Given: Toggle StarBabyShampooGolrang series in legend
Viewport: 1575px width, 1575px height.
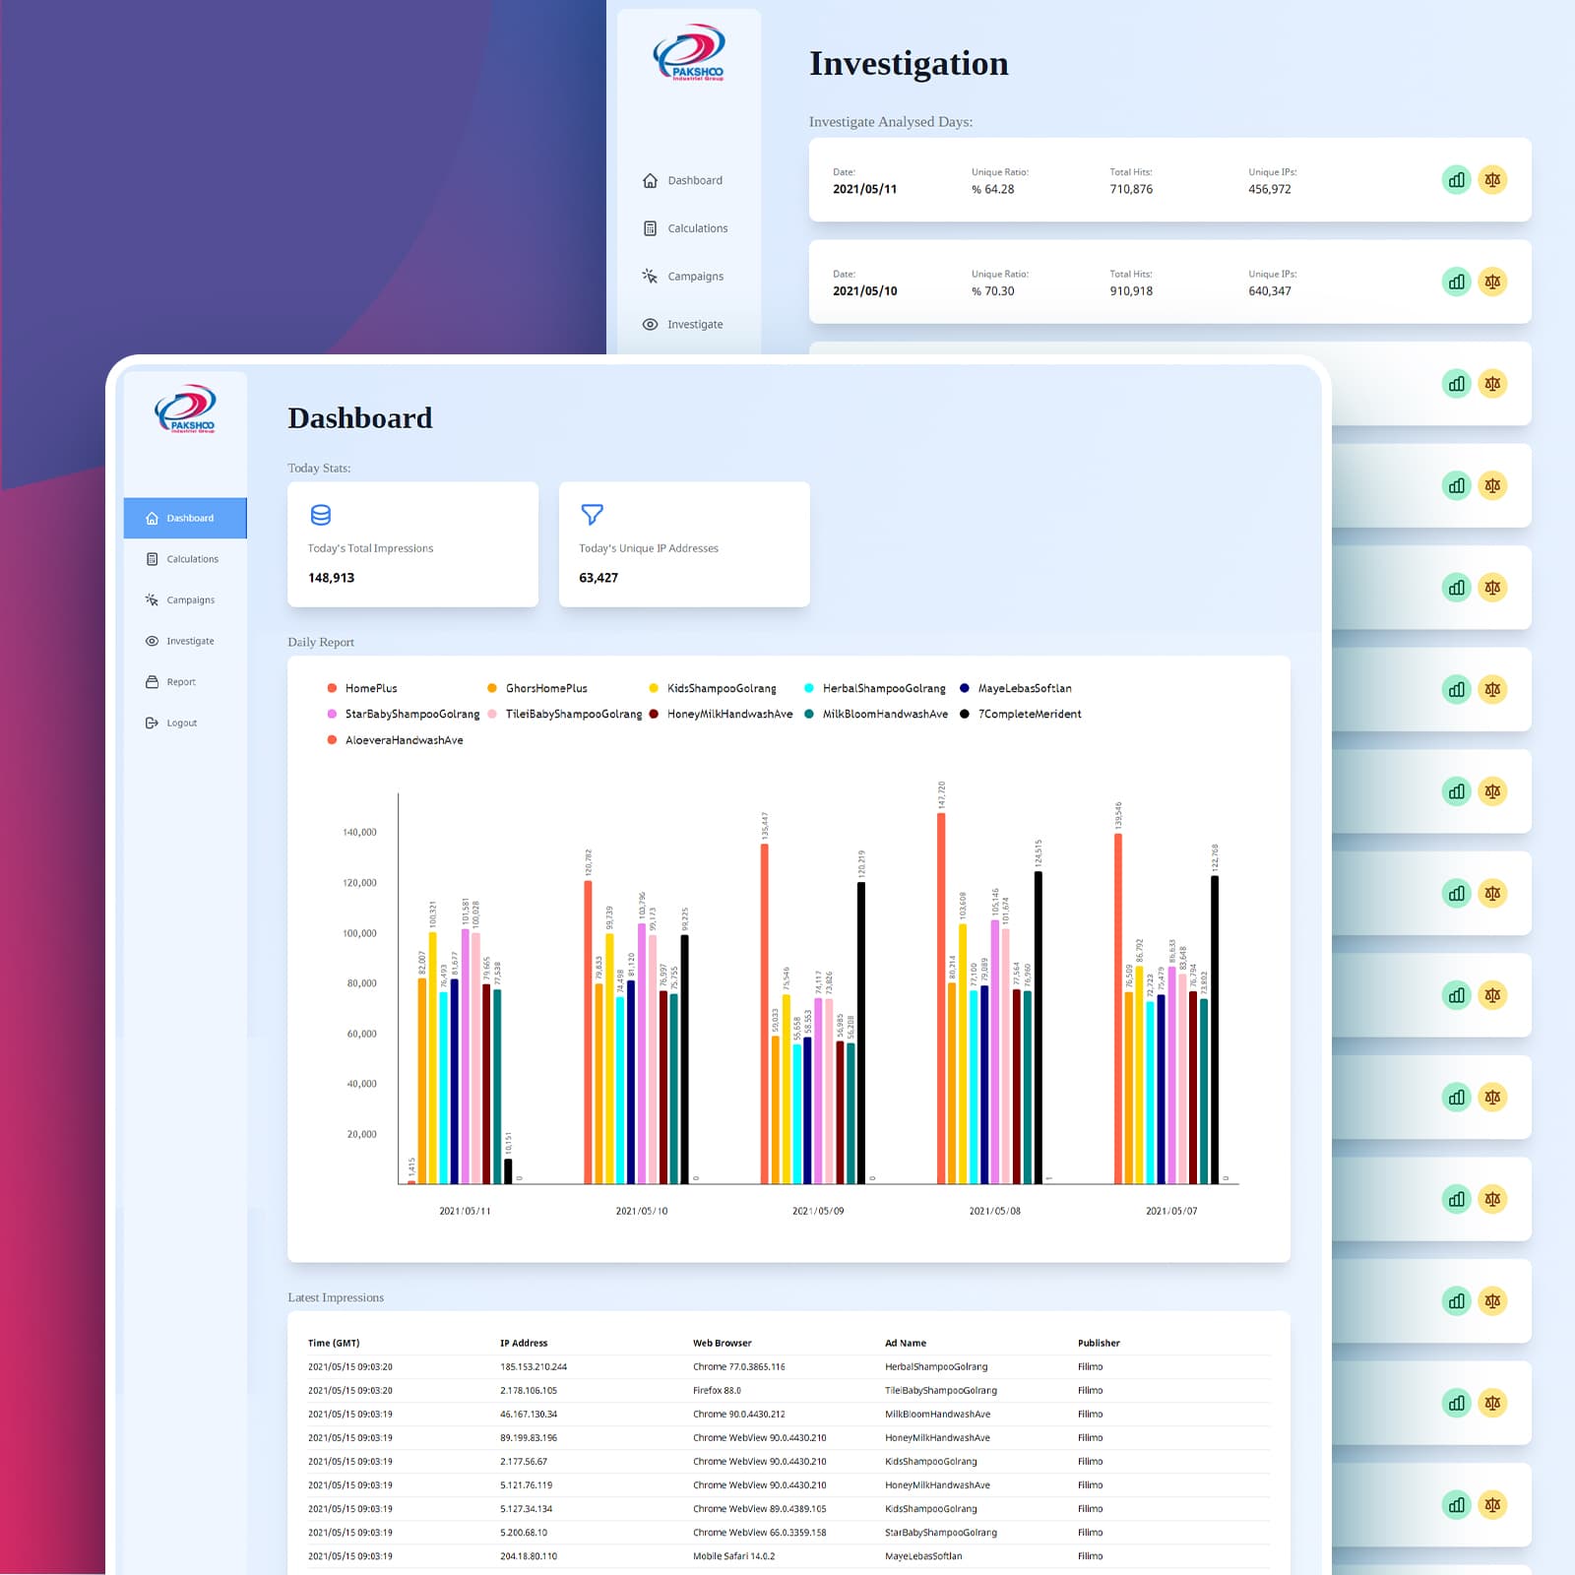Looking at the screenshot, I should [x=404, y=714].
